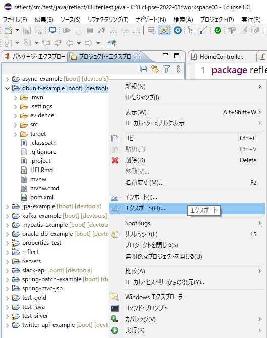267x338 pixels.
Task: Click the Drop to Frame icon
Action: (x=152, y=30)
